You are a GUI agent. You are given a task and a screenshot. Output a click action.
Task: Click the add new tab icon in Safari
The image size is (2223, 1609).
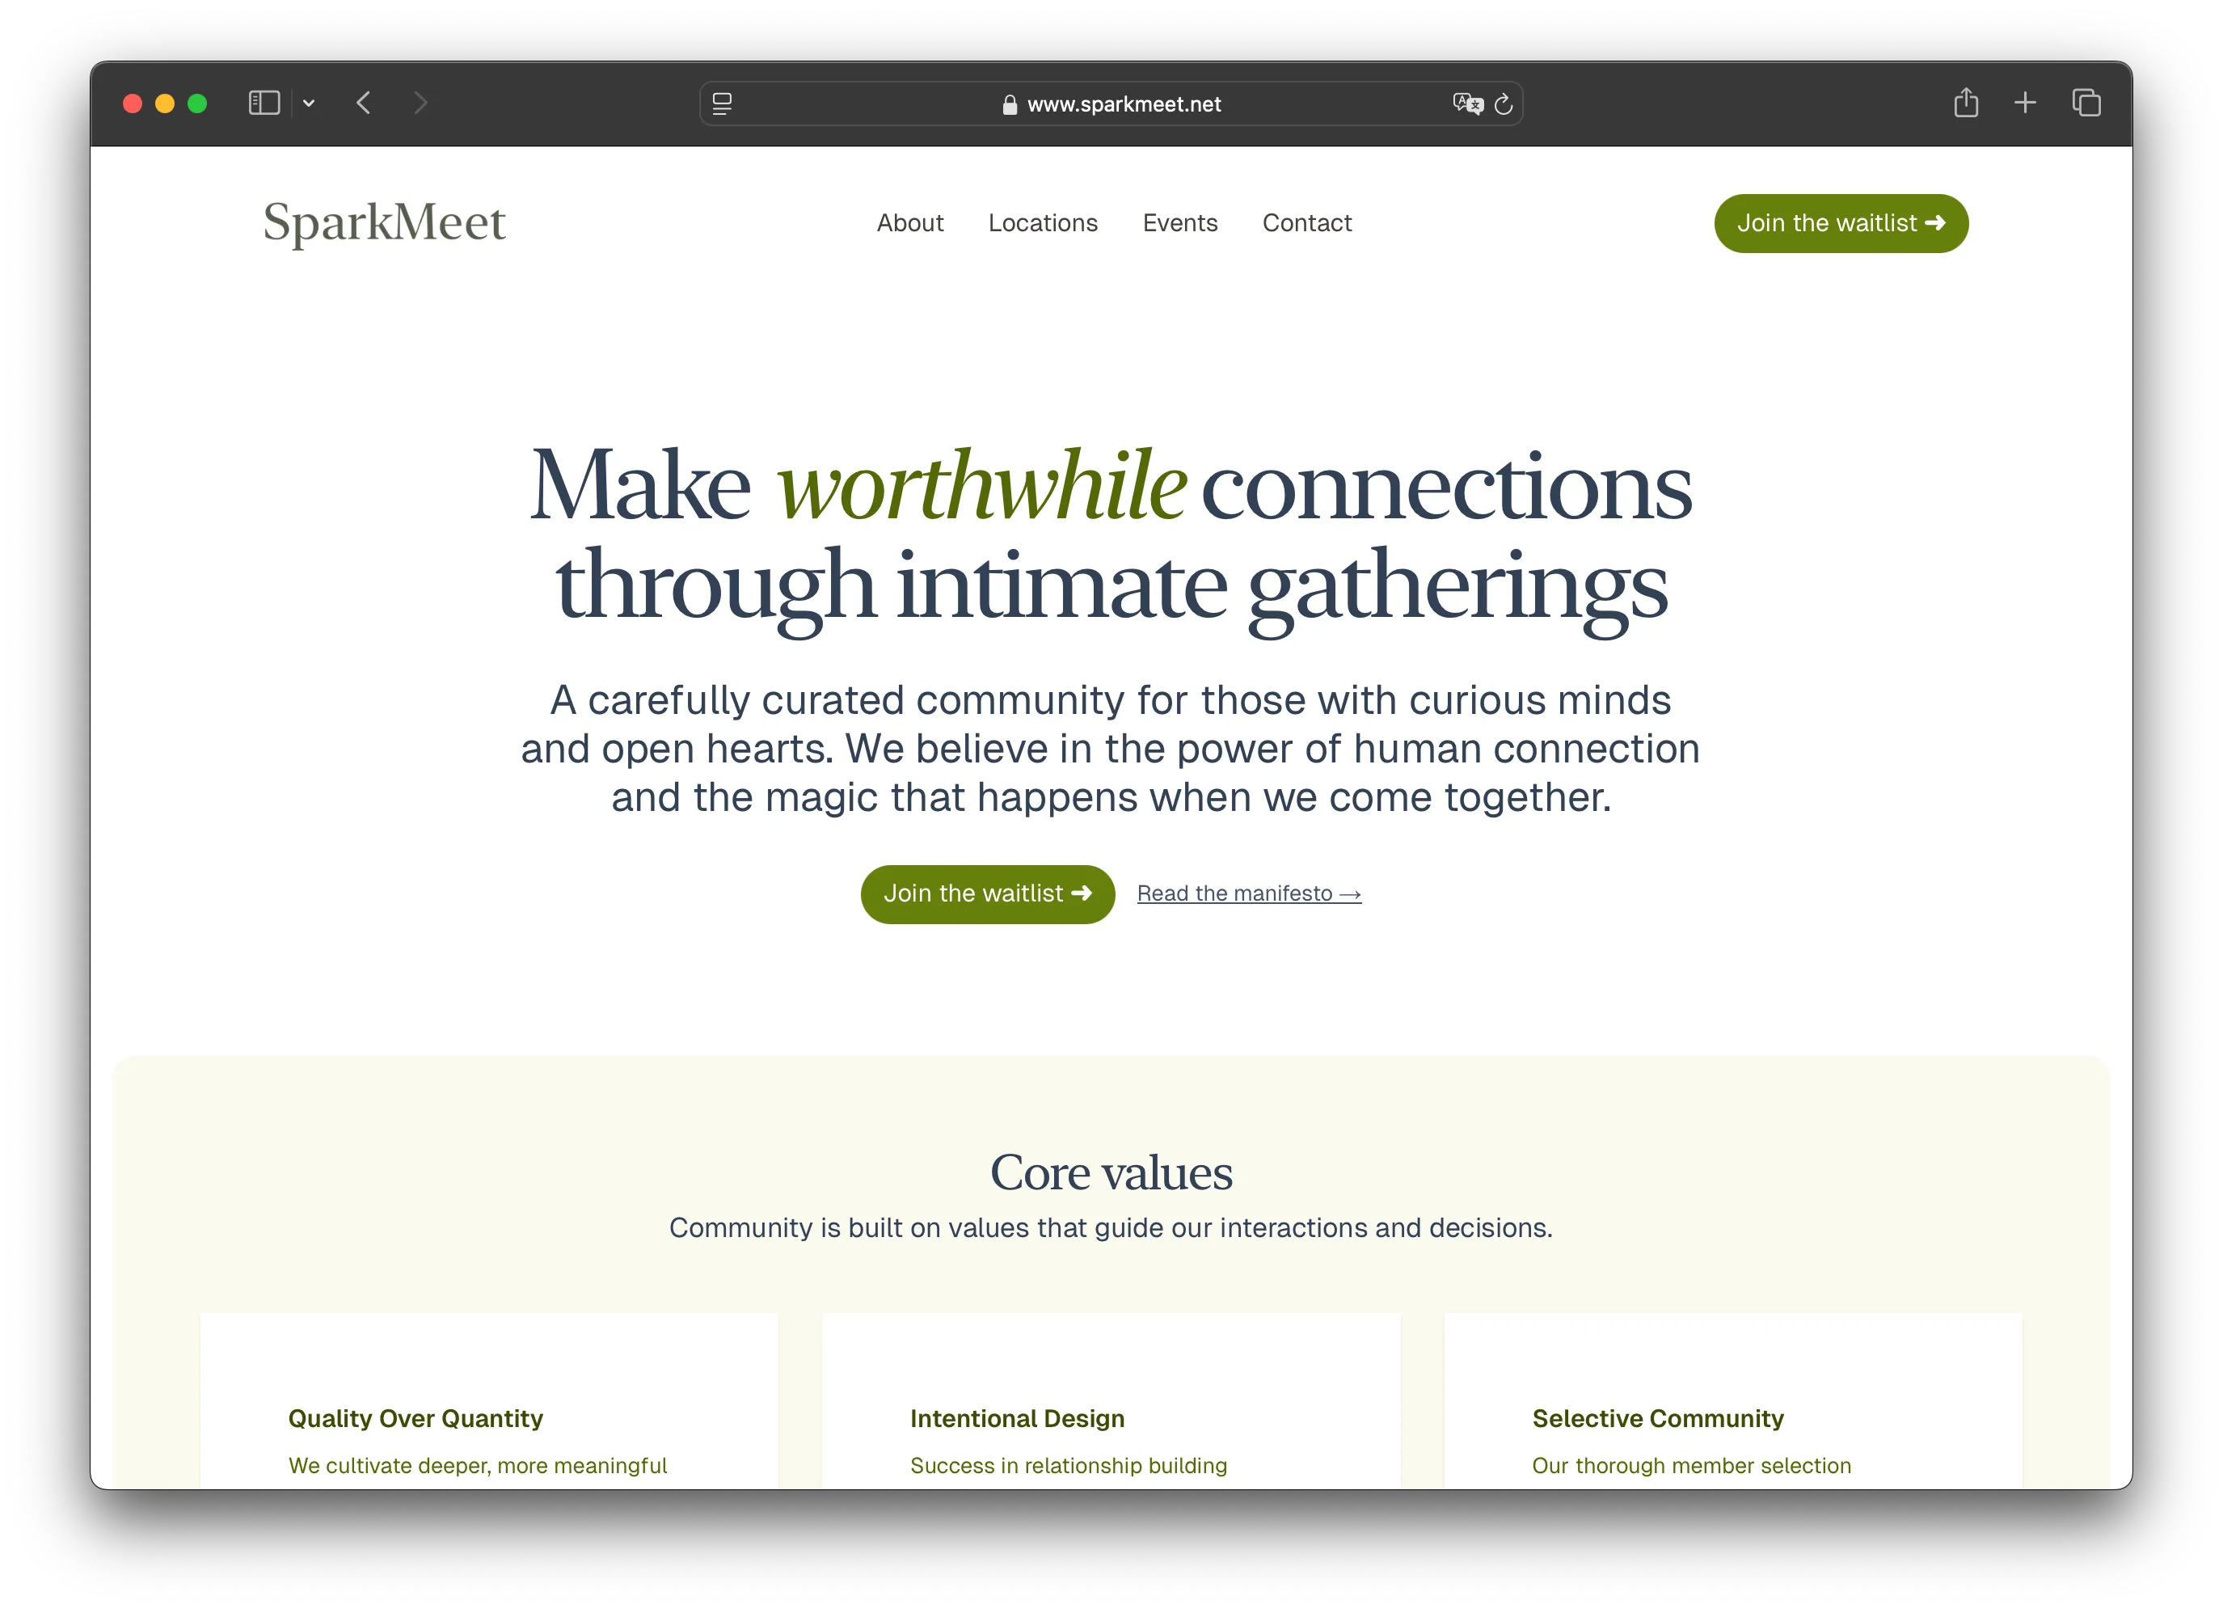(x=2027, y=103)
